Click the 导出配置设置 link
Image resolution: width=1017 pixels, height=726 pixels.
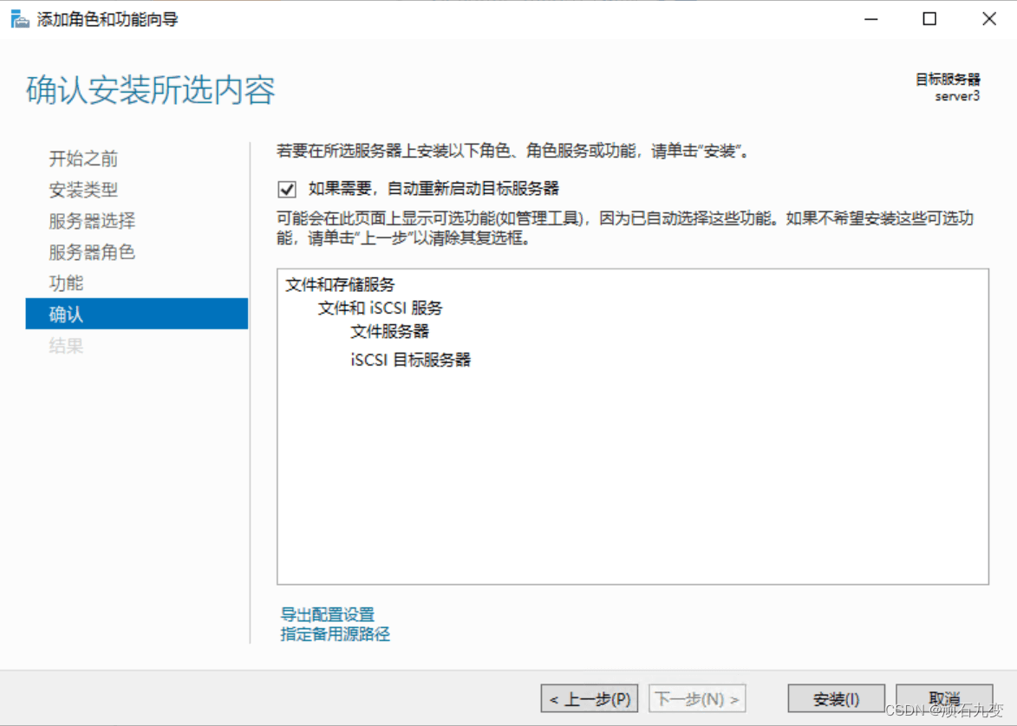[328, 614]
